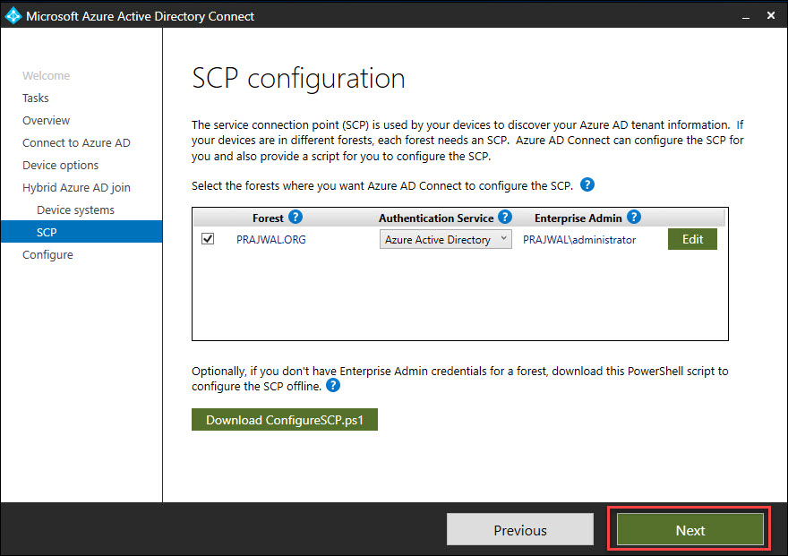
Task: Open the Azure Active Directory authentication dropdown
Action: (445, 239)
